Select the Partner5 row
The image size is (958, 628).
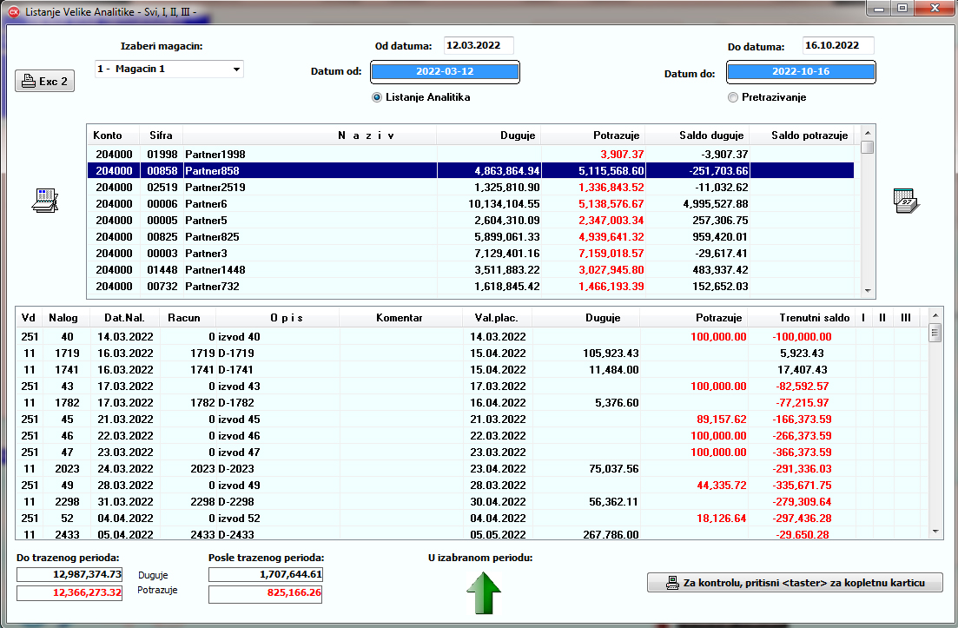tap(471, 221)
